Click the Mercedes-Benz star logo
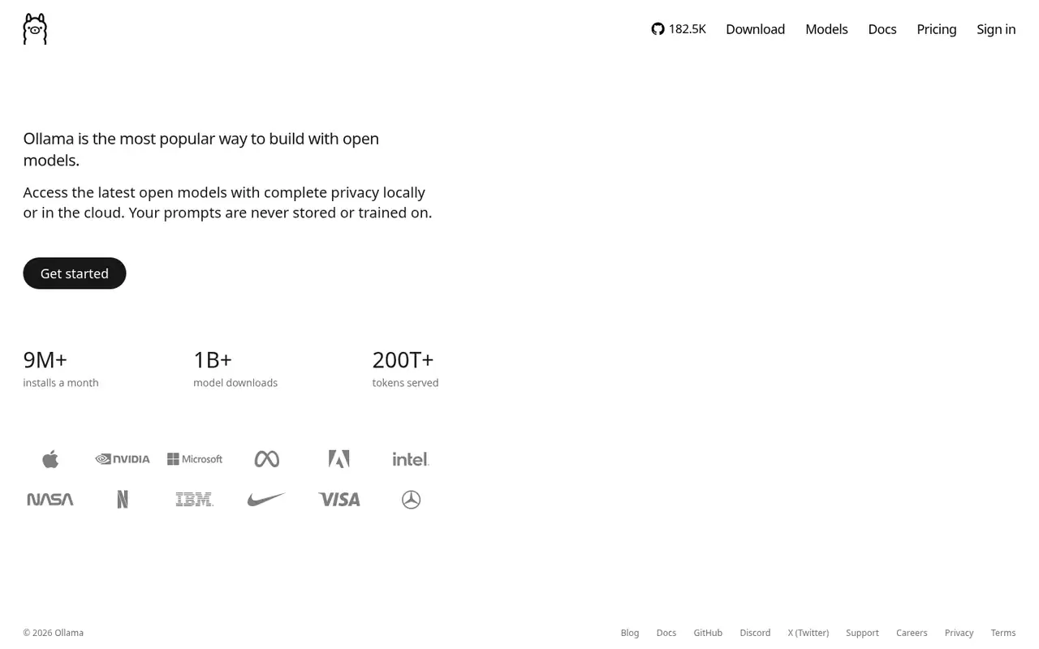The width and height of the screenshot is (1039, 649). point(412,500)
